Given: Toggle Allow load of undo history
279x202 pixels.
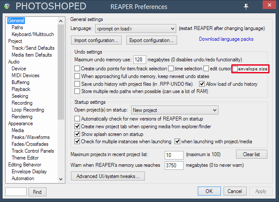Looking at the screenshot, I should pyautogui.click(x=202, y=84).
